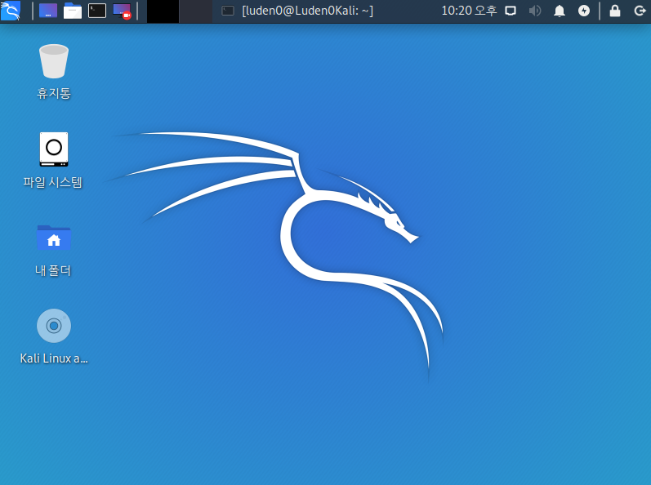Image resolution: width=651 pixels, height=485 pixels.
Task: Select the 파일 시스템 drive icon
Action: 54,149
